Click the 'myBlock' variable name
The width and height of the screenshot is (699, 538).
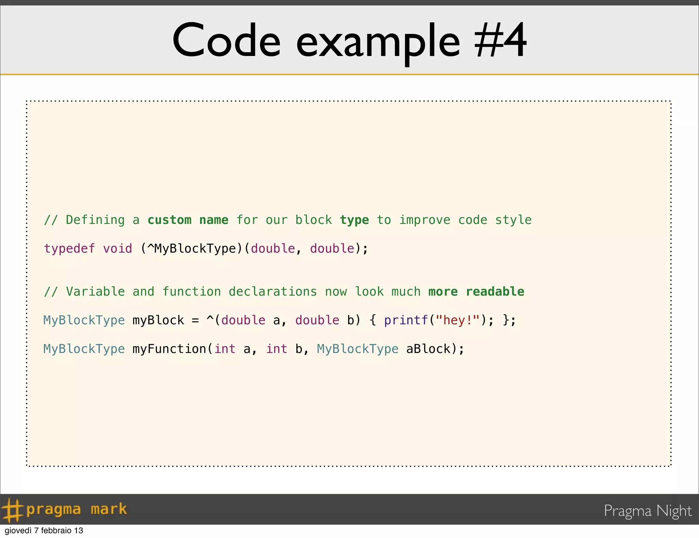coord(158,320)
